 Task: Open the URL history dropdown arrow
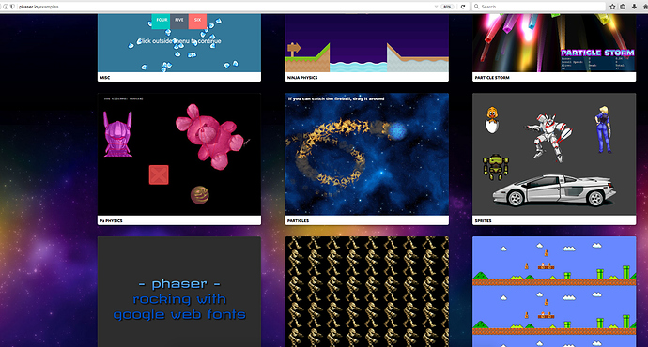pos(436,7)
